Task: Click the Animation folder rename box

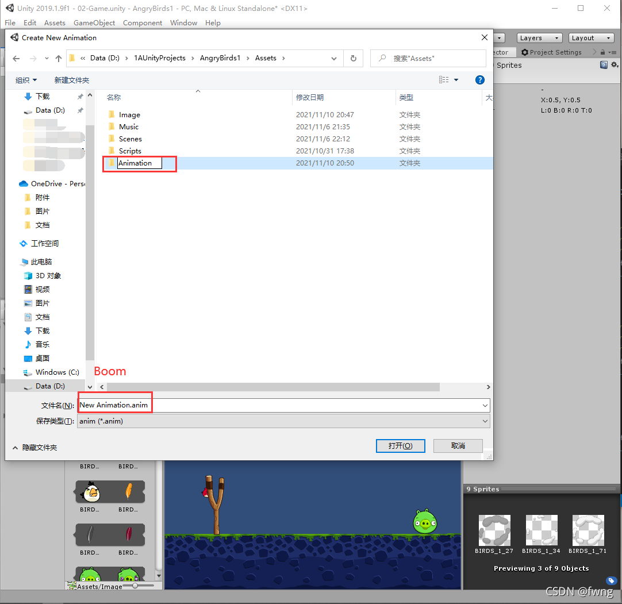Action: 140,163
